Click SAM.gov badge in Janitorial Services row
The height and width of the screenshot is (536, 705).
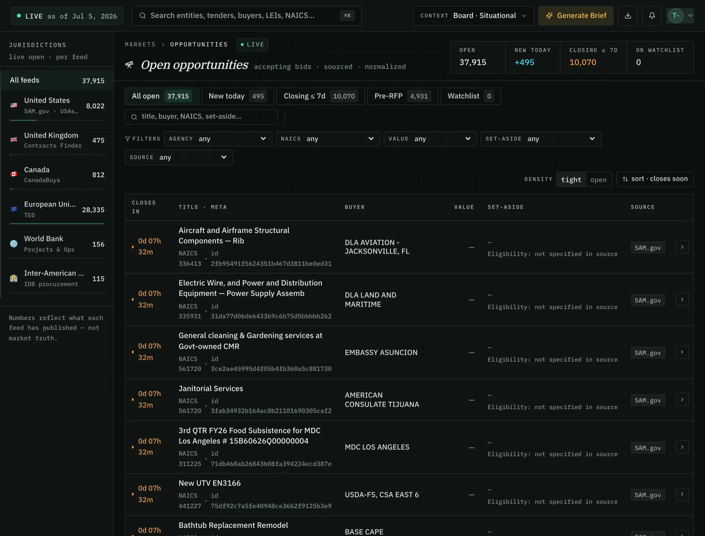(x=648, y=400)
